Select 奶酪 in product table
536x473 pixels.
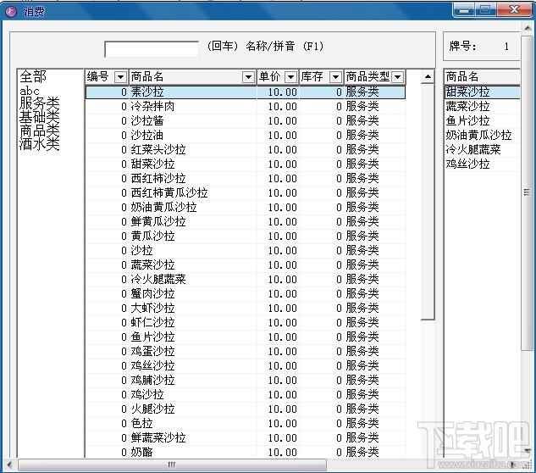point(245,452)
